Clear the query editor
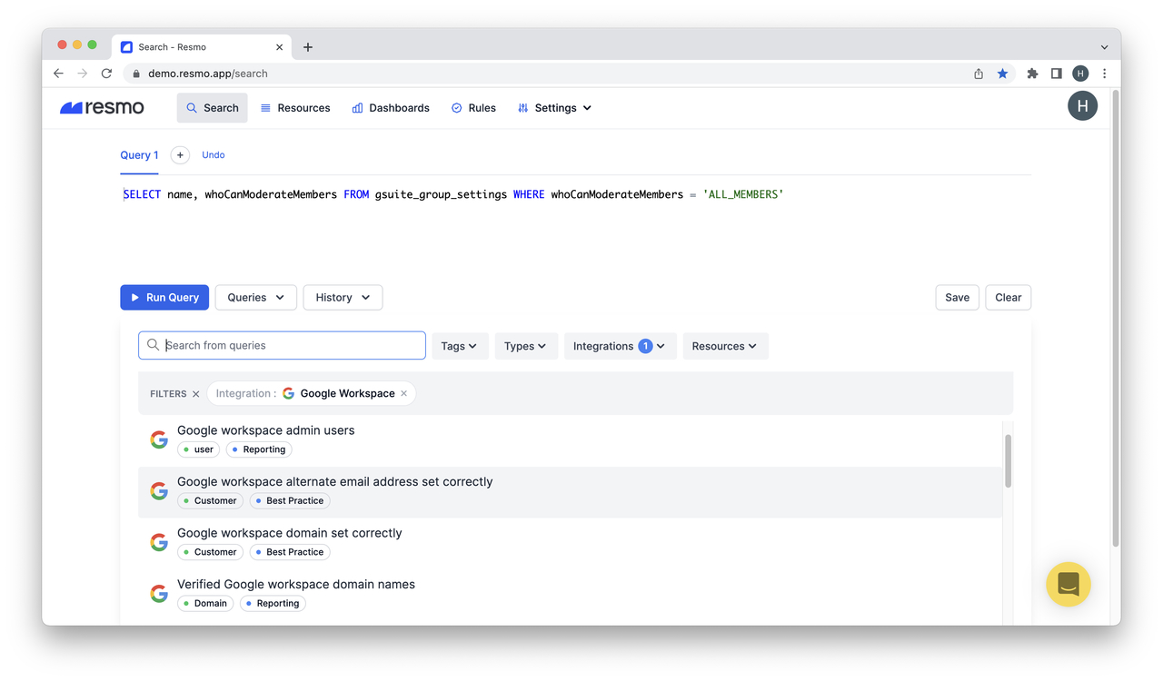1163x681 pixels. coord(1008,297)
